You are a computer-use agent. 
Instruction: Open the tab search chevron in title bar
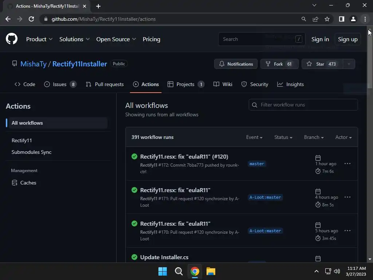pos(314,5)
